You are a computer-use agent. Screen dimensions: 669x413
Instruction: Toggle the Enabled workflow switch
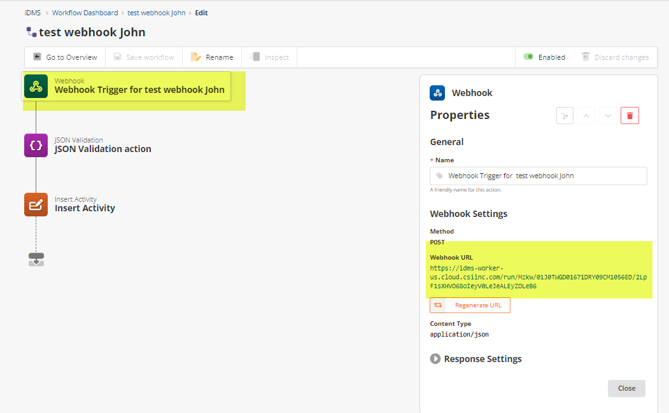pos(528,57)
